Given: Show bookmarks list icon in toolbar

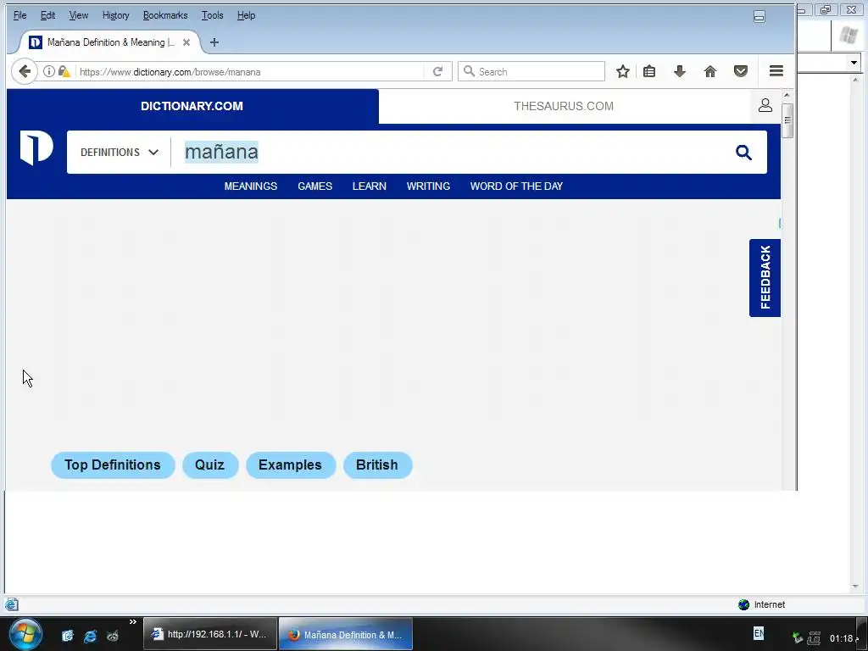Looking at the screenshot, I should tap(649, 71).
